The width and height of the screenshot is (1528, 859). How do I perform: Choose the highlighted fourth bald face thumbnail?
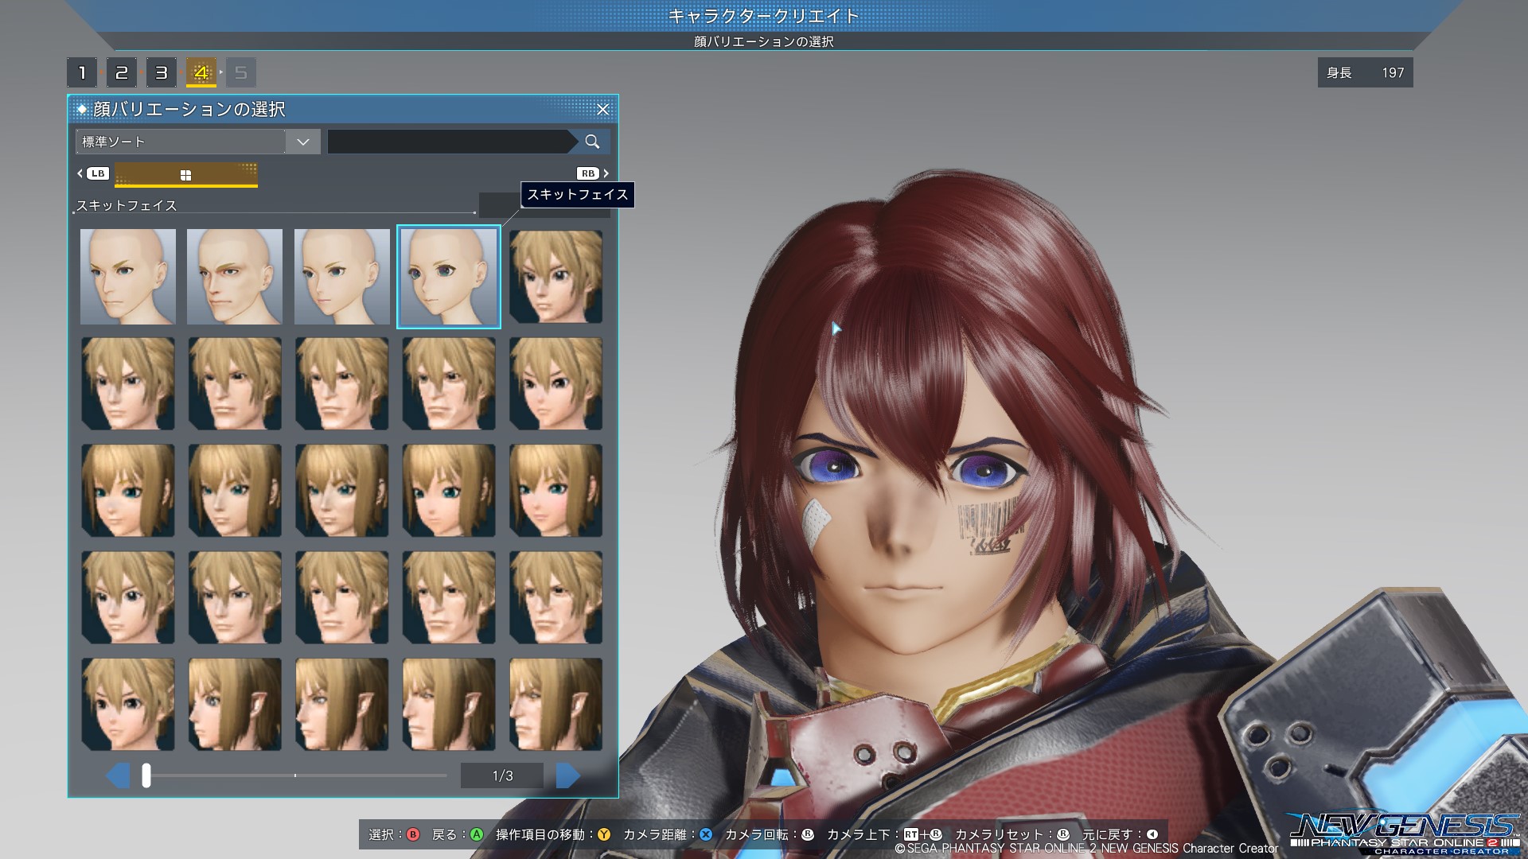(449, 277)
